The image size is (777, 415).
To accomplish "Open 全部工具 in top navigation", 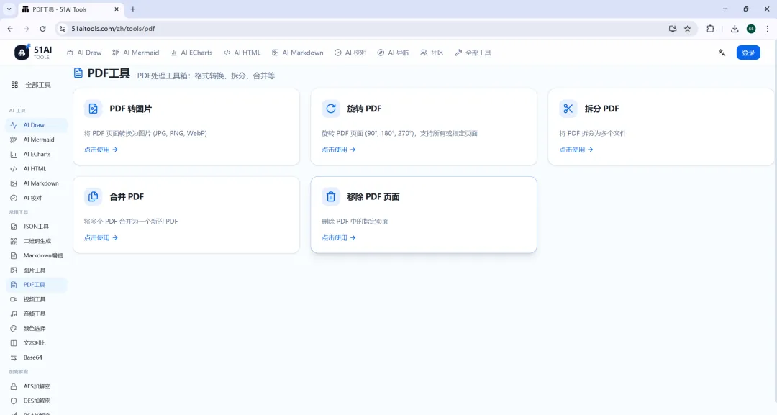I will point(473,53).
